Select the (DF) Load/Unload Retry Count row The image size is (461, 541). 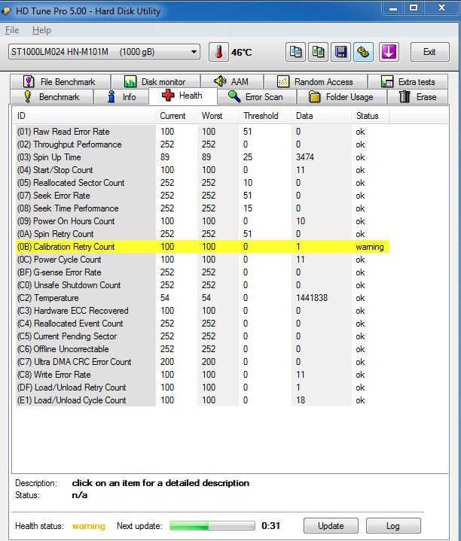[x=203, y=387]
